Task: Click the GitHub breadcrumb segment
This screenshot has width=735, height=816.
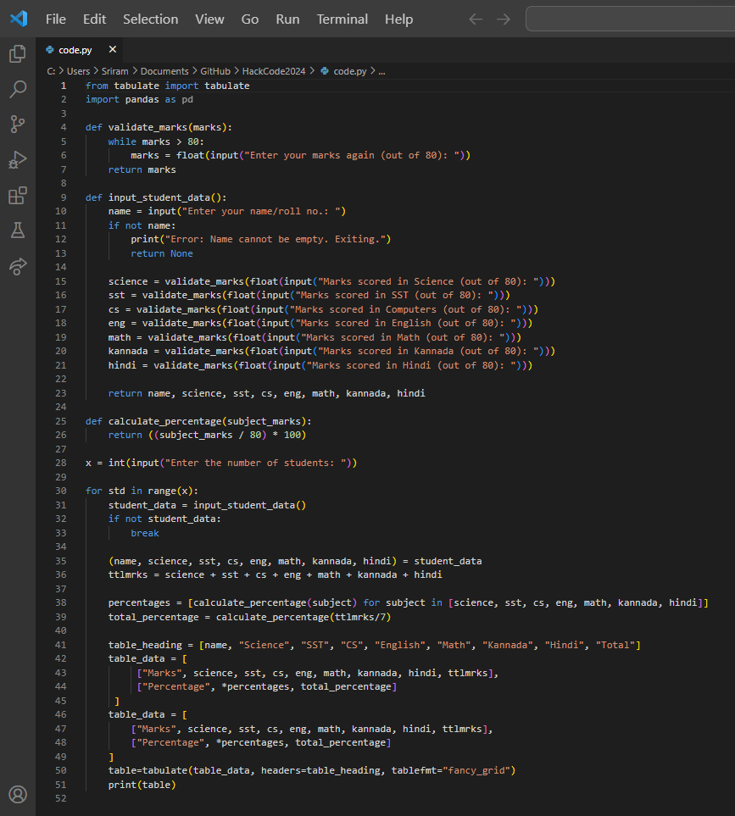Action: (x=215, y=71)
